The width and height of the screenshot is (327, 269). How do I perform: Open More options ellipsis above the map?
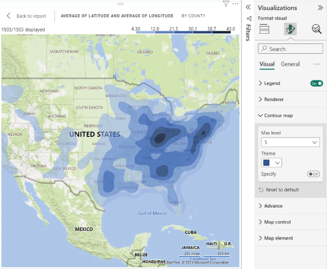click(235, 4)
